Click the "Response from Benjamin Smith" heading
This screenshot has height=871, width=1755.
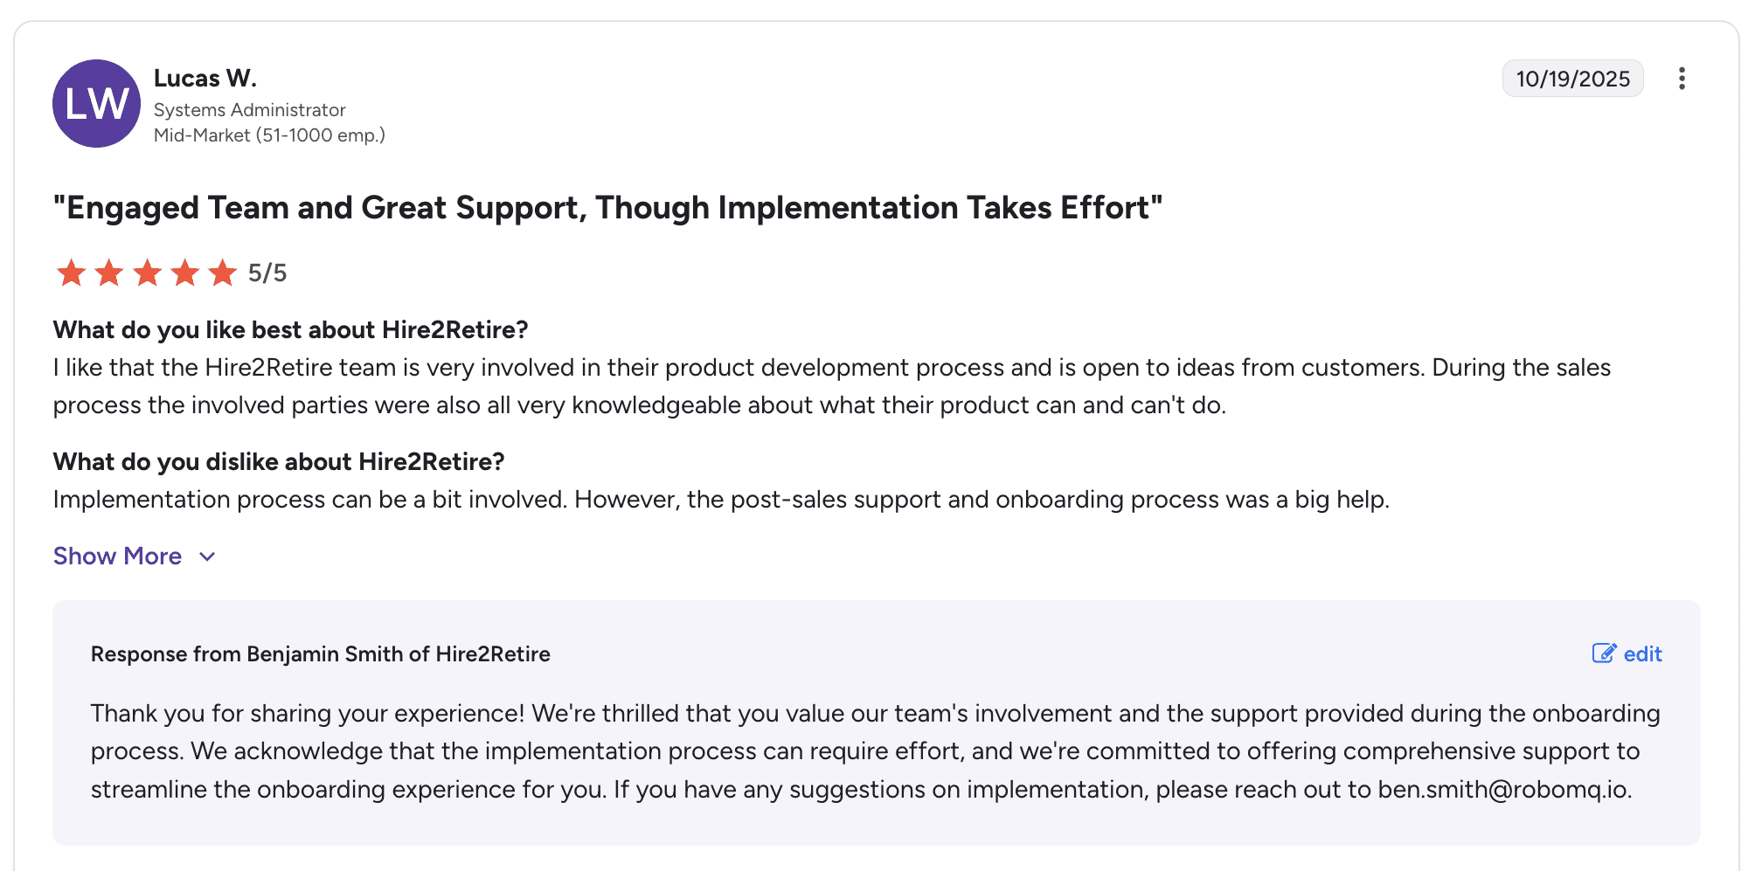click(321, 654)
